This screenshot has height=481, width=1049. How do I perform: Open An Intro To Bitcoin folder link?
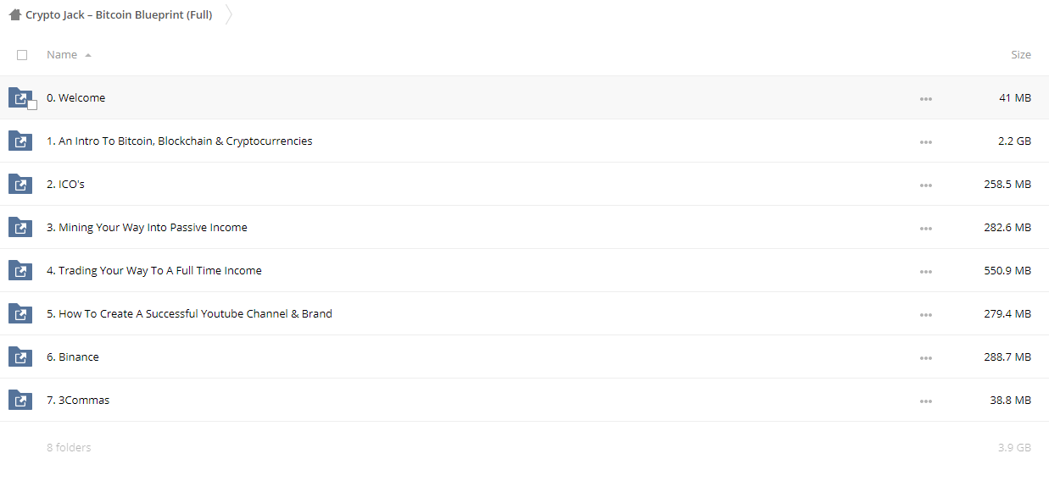[180, 141]
